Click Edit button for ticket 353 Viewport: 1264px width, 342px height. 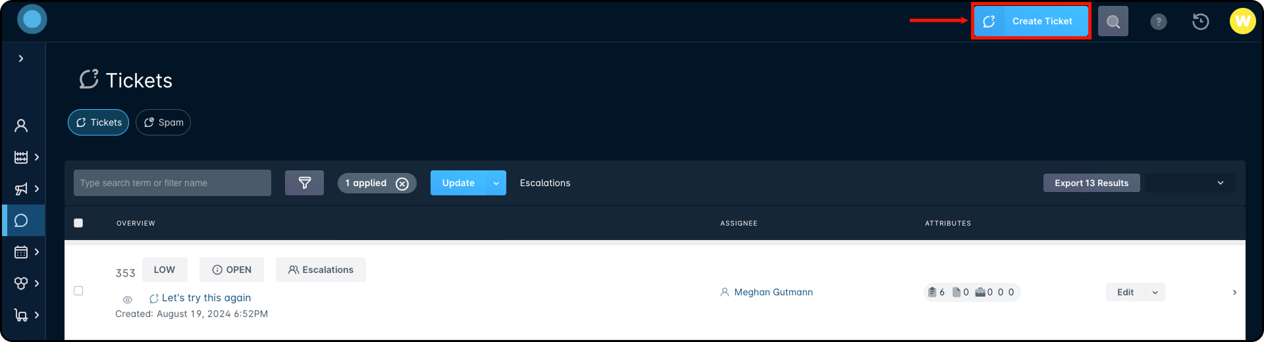[1126, 292]
